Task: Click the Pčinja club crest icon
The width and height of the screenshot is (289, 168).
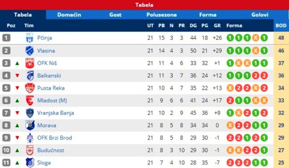Action: [30, 38]
